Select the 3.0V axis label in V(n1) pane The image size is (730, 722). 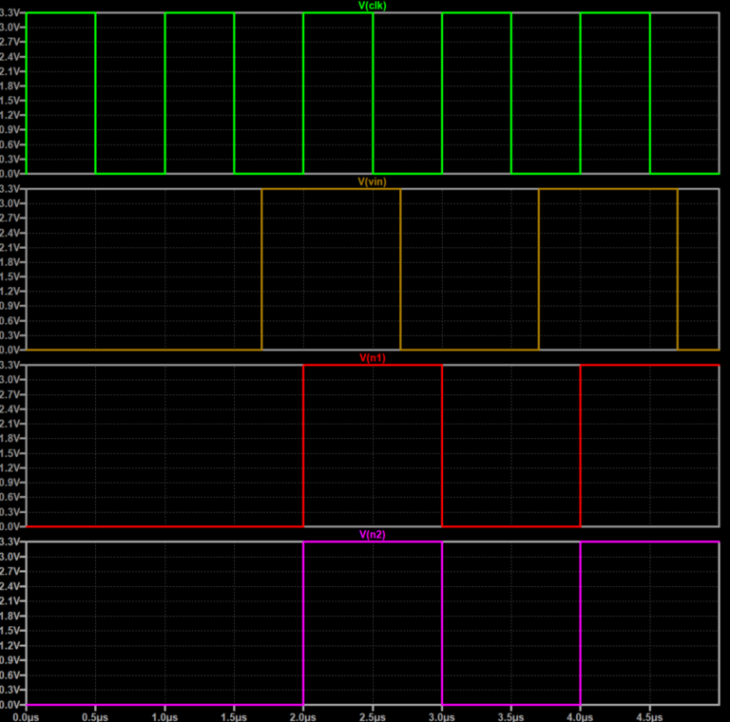tap(11, 380)
